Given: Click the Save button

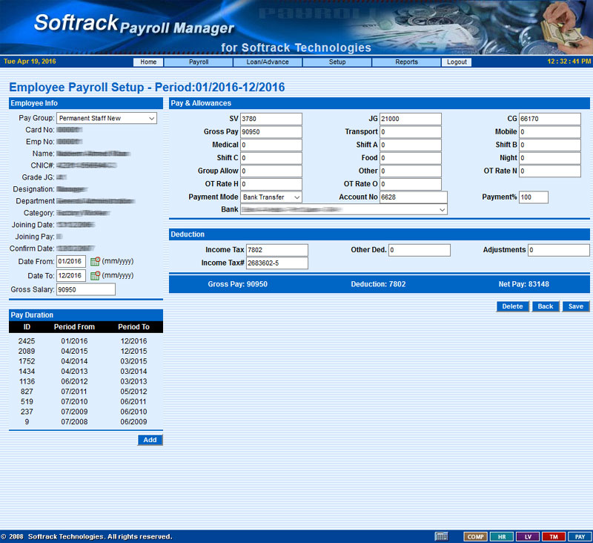Looking at the screenshot, I should (x=575, y=306).
